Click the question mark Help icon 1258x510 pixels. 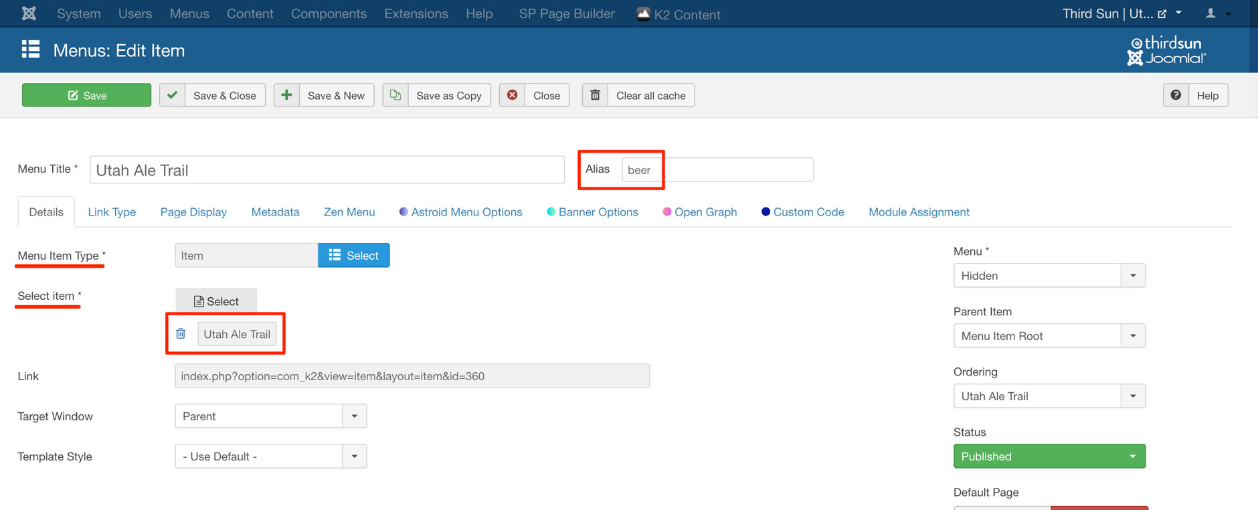1176,95
